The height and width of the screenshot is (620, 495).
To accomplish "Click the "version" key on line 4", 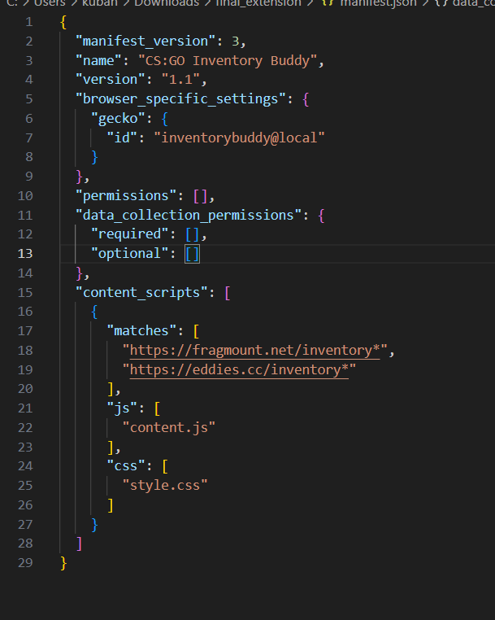I will (111, 80).
